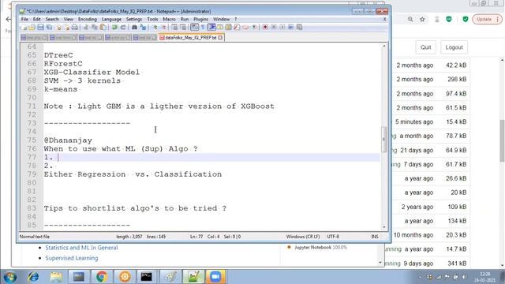
Task: Open the Encoding menu
Action: [x=88, y=19]
